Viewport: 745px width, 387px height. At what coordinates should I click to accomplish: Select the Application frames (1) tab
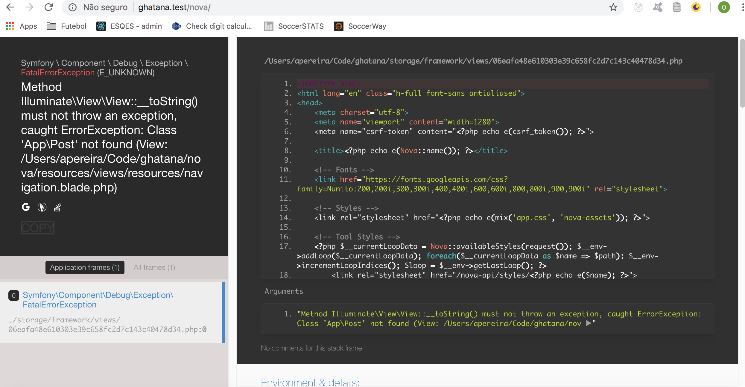pyautogui.click(x=85, y=267)
